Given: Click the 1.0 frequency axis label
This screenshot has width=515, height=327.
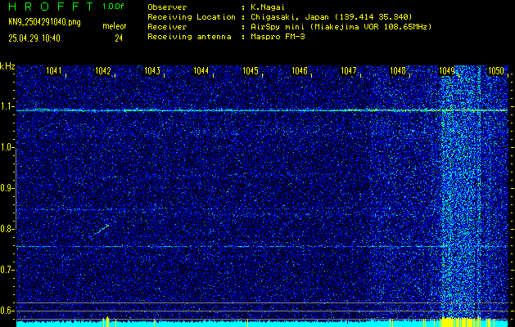Looking at the screenshot, I should [7, 147].
